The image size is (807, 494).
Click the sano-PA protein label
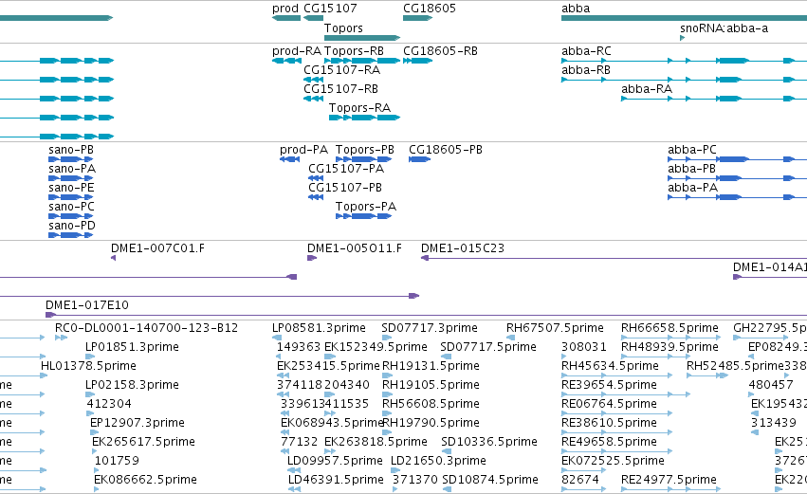pyautogui.click(x=72, y=170)
